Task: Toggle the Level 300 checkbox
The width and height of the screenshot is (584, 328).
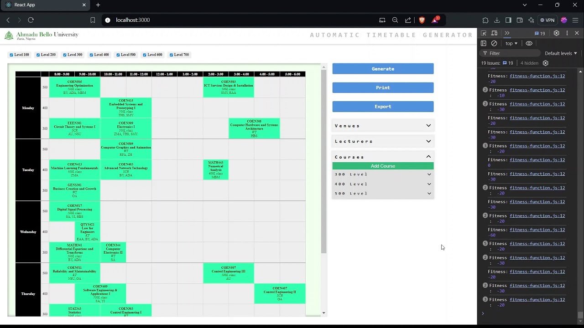Action: (x=65, y=55)
